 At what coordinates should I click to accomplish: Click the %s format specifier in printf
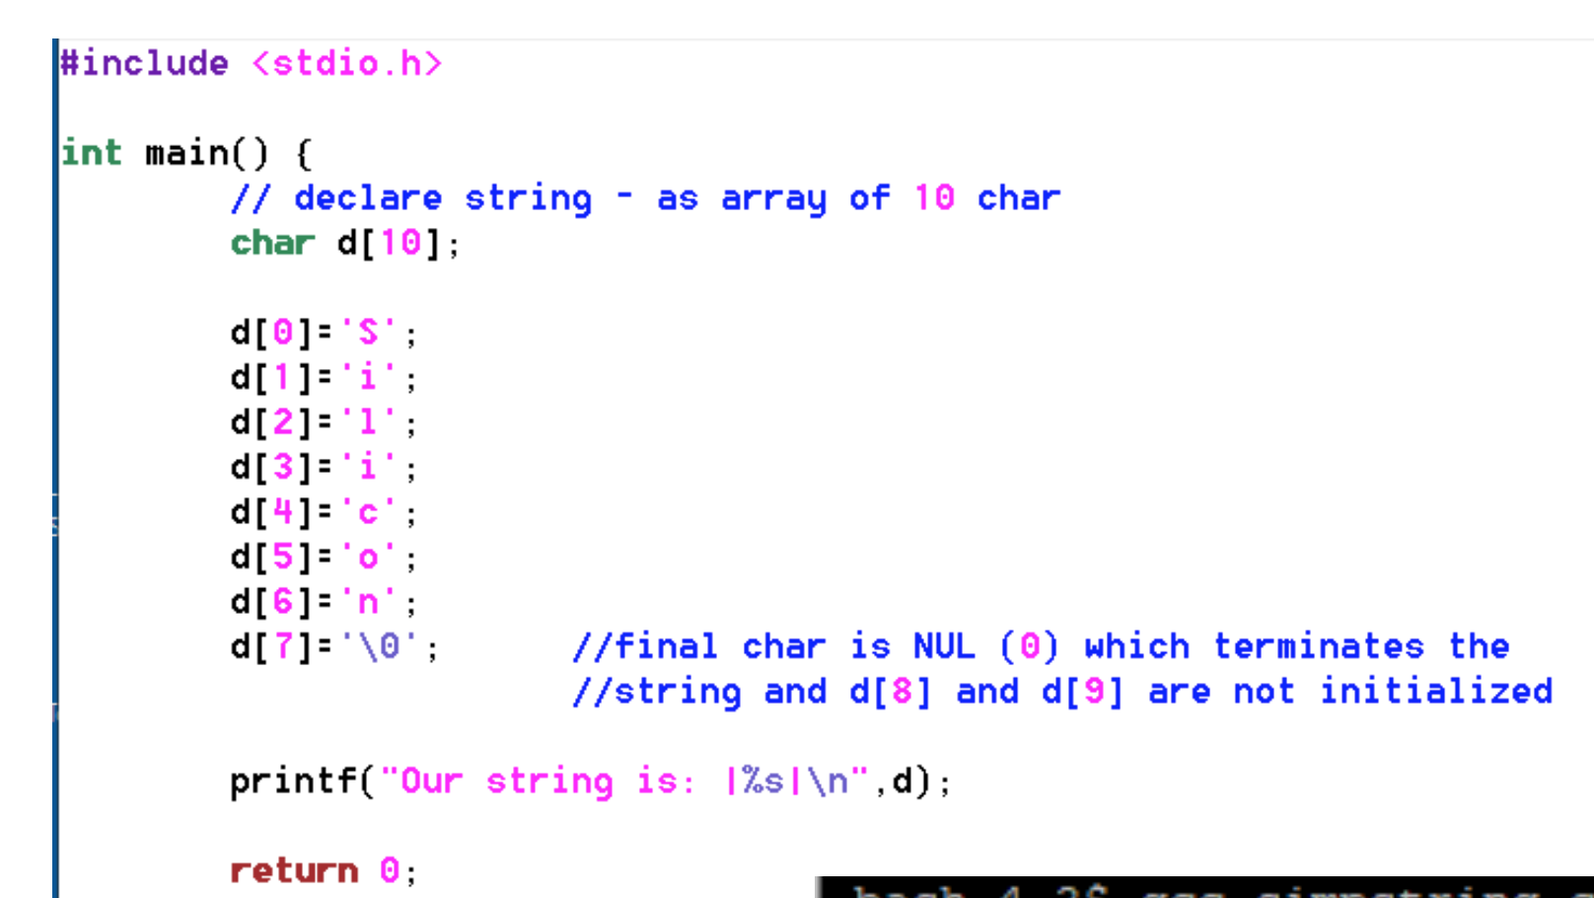click(762, 781)
